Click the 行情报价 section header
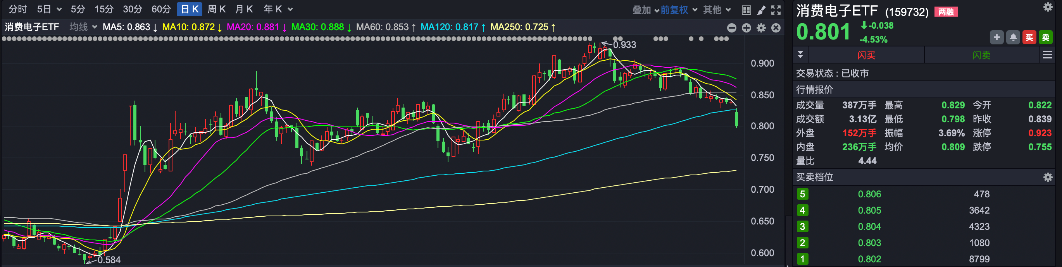1062x267 pixels. pos(815,90)
